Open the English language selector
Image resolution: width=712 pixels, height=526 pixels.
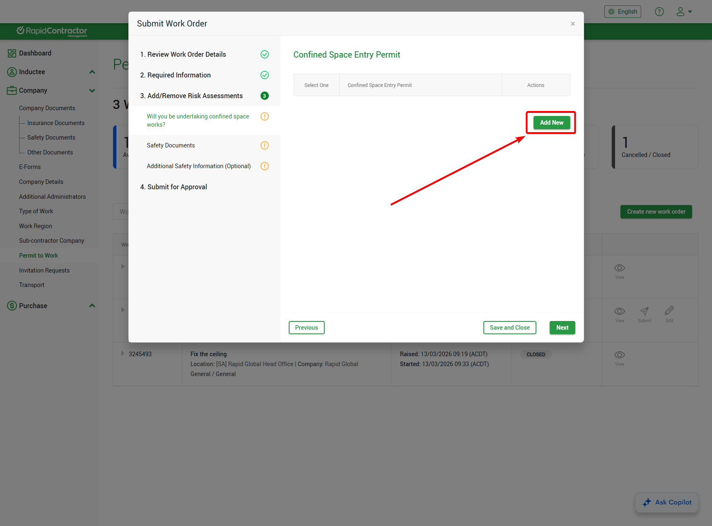[622, 12]
